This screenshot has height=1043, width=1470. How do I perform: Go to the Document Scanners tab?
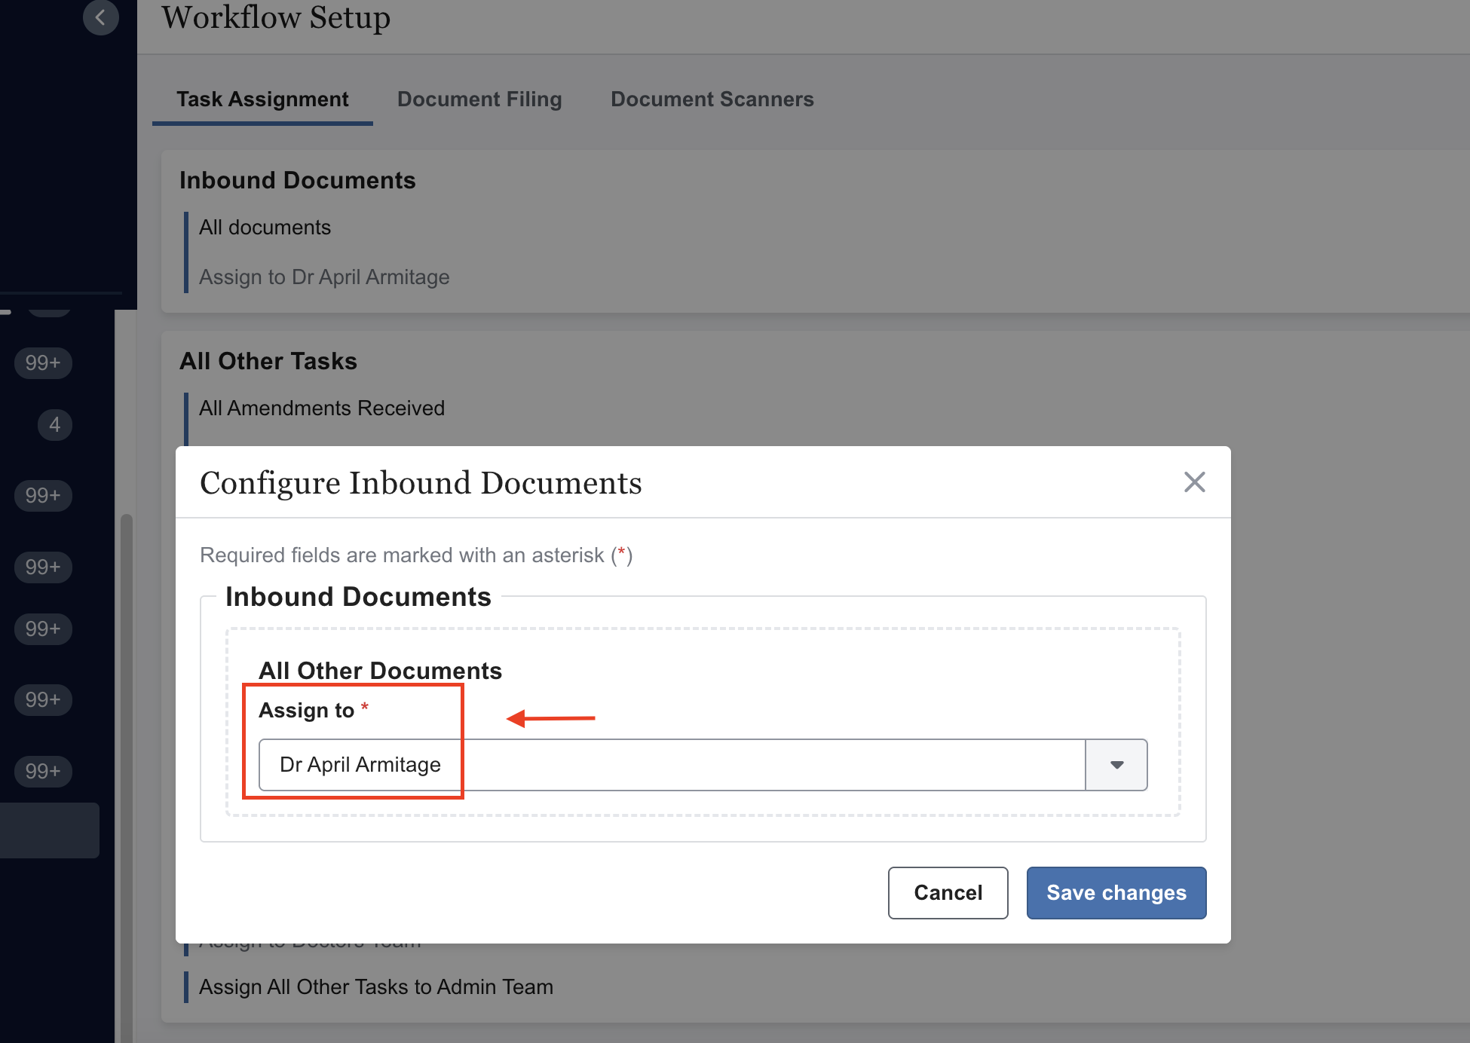click(x=712, y=99)
